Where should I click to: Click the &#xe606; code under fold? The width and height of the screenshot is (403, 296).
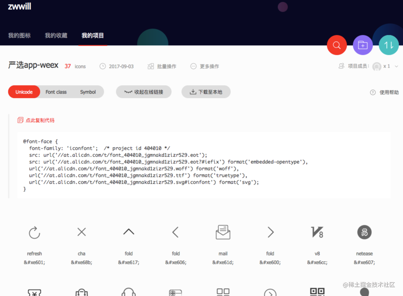[x=176, y=262]
